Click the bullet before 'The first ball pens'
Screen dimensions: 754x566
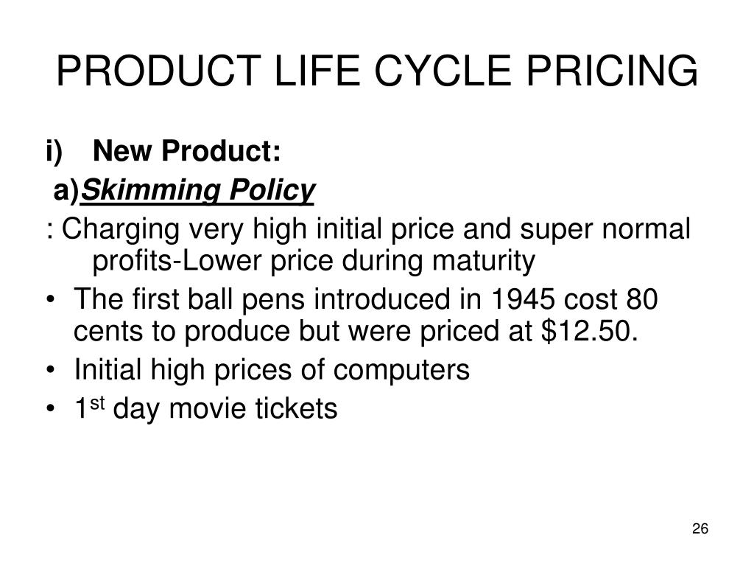pos(50,299)
